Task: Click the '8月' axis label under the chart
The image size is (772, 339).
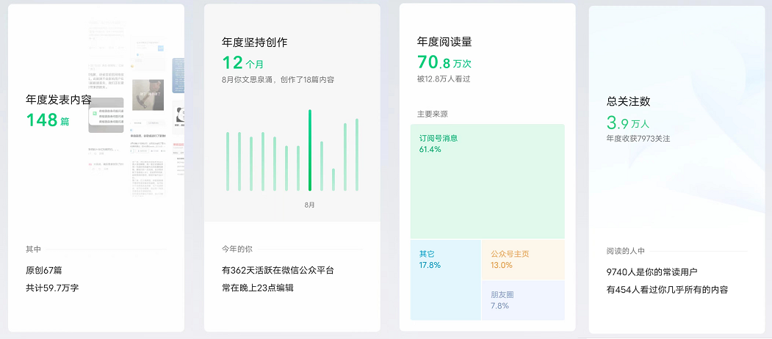Action: (x=310, y=205)
